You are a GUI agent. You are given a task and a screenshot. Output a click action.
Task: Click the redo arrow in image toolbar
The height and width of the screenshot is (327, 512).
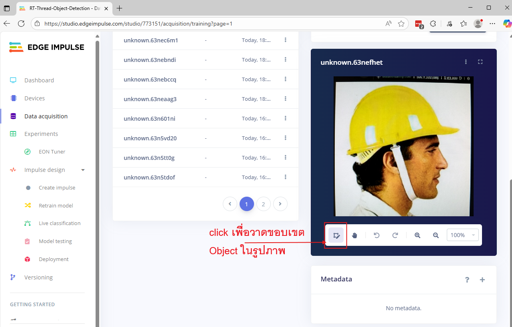[x=395, y=235]
